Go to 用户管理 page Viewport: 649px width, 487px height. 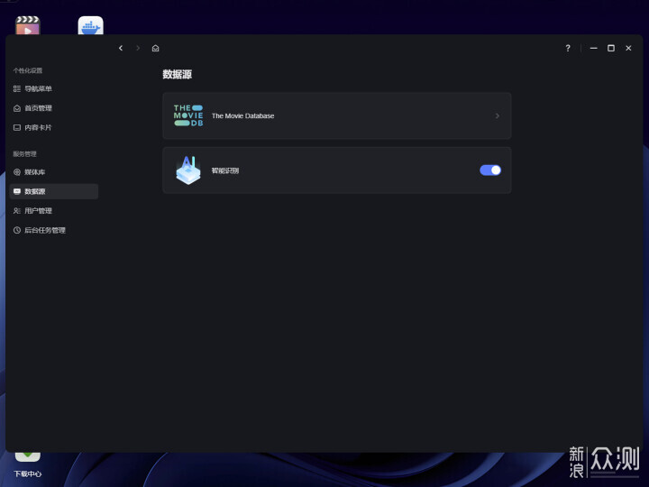click(x=54, y=211)
